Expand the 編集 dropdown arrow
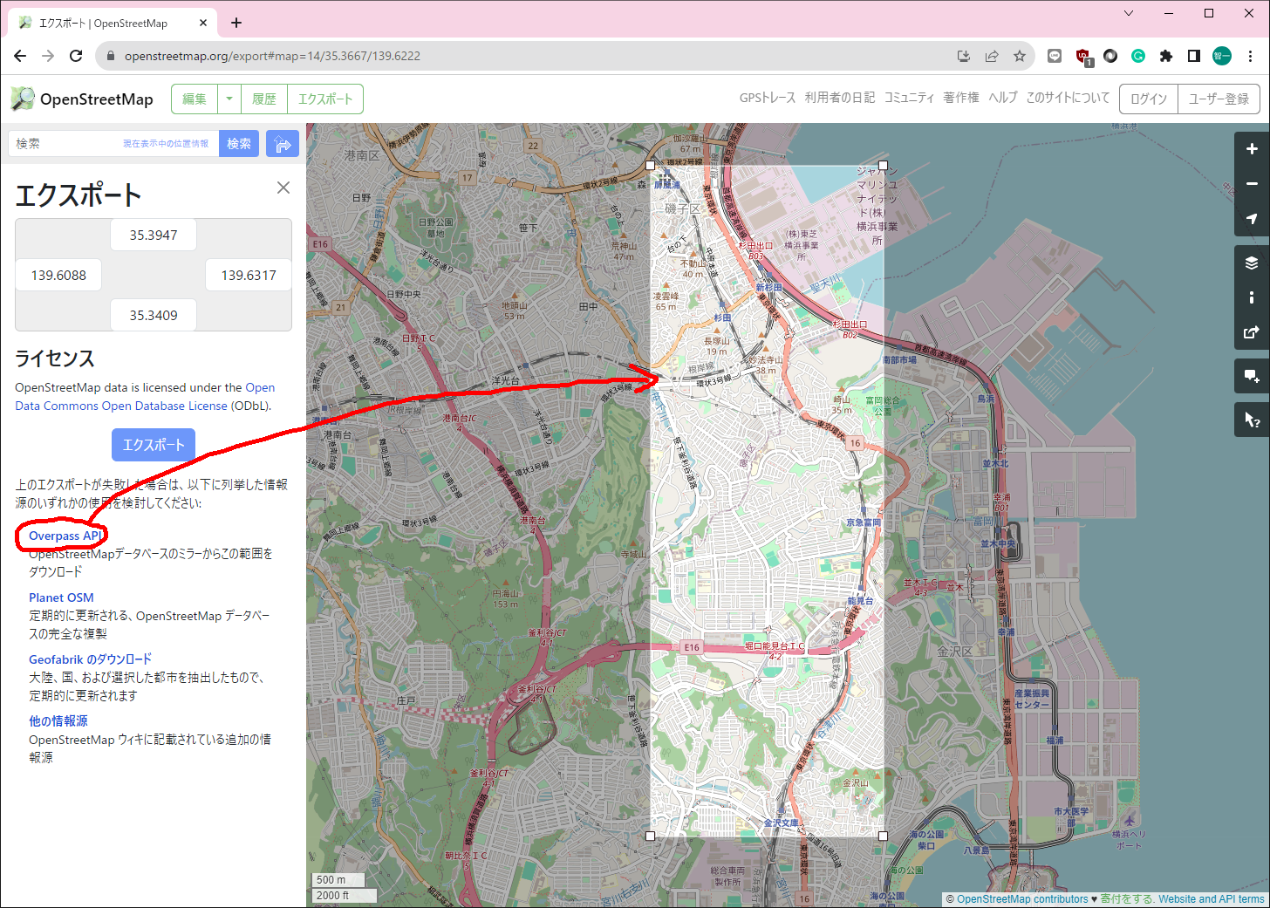 [229, 99]
